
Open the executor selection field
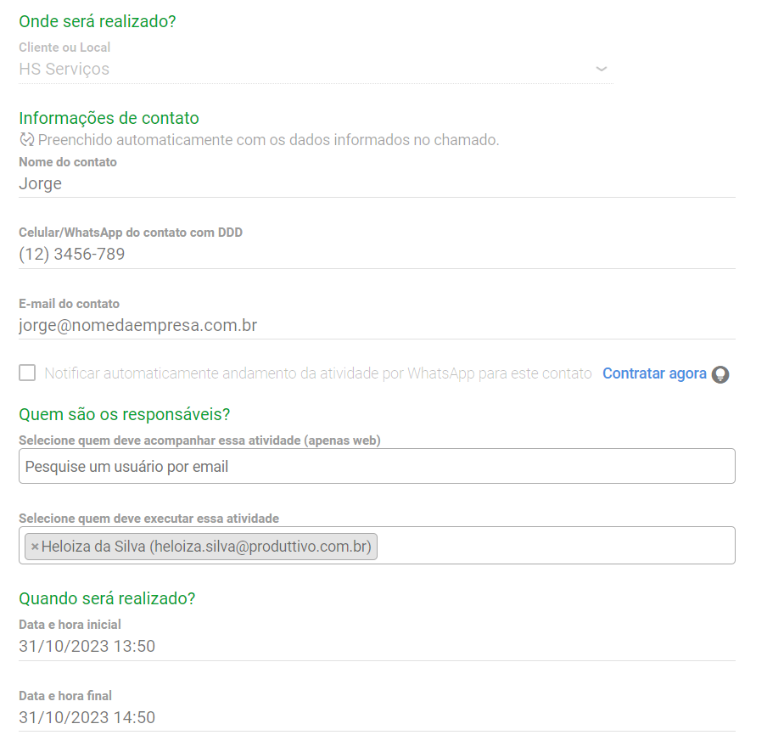click(x=552, y=546)
